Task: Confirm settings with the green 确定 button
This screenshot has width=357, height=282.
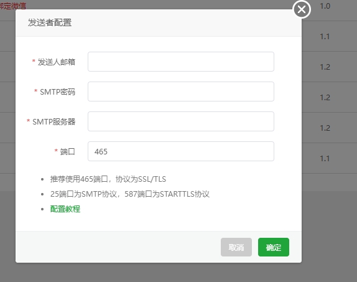Action: (x=274, y=247)
